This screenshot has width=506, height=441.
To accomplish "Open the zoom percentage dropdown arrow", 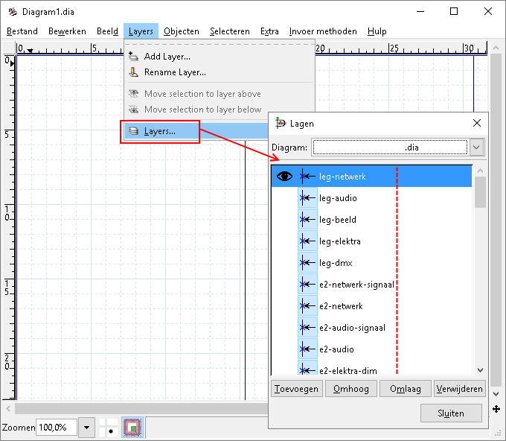I will pos(86,428).
